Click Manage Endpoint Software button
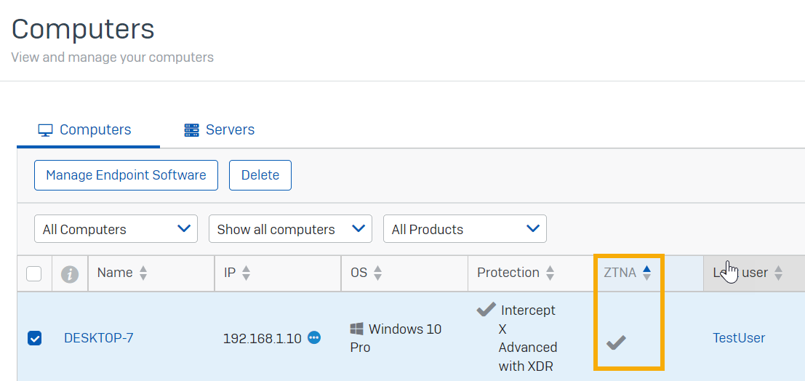 pos(126,175)
